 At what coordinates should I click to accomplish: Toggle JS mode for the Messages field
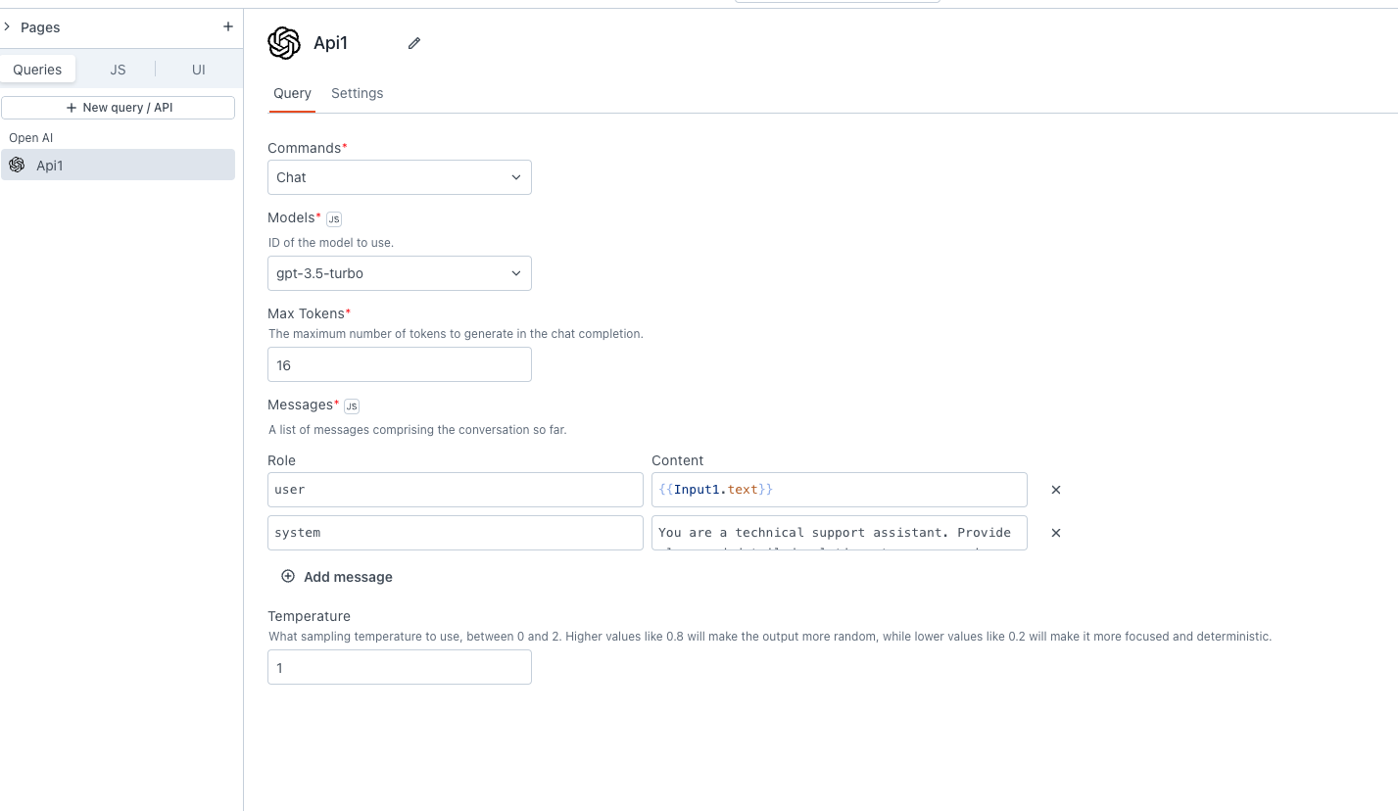[x=351, y=405]
